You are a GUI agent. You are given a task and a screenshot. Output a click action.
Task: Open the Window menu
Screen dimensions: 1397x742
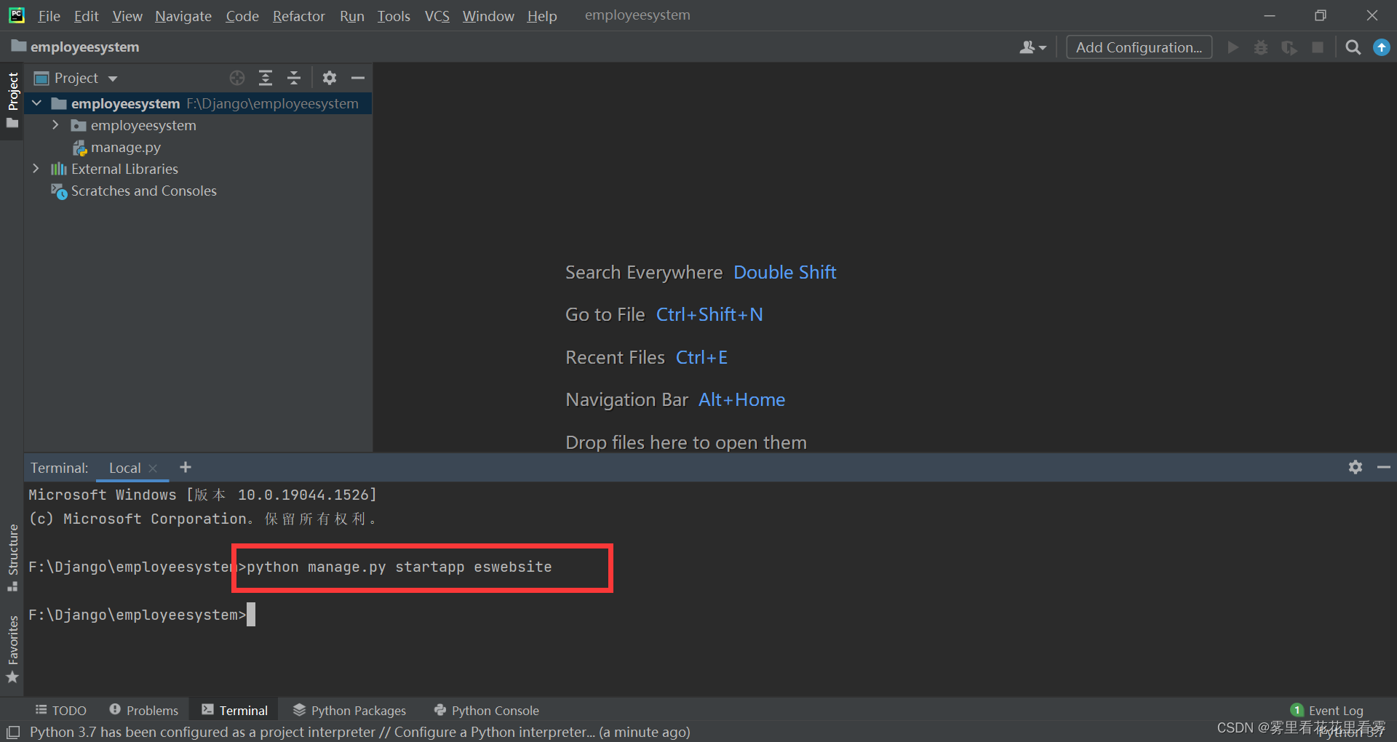[x=488, y=16]
